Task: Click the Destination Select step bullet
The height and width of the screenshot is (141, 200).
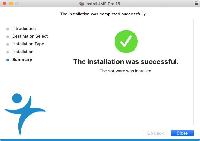Action: [x=8, y=37]
